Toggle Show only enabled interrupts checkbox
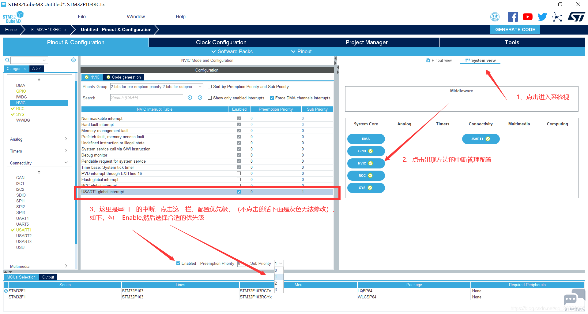 coord(210,98)
